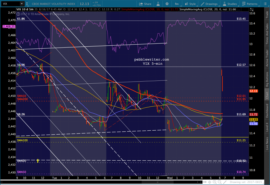
Task: Click the $10.74 price level label
Action: (x=241, y=172)
